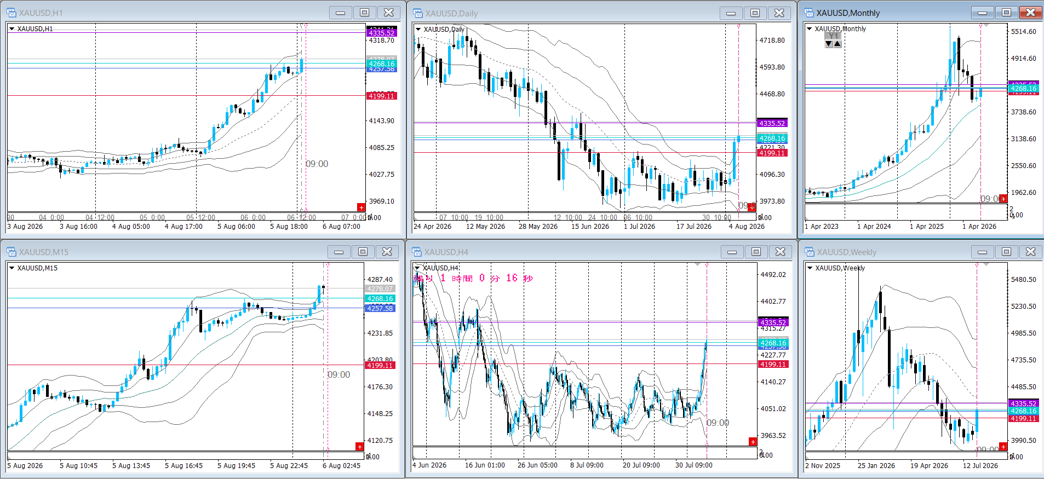Click the cyan 4268.16 price label in Monthly chart
1044x479 pixels.
[x=1023, y=88]
